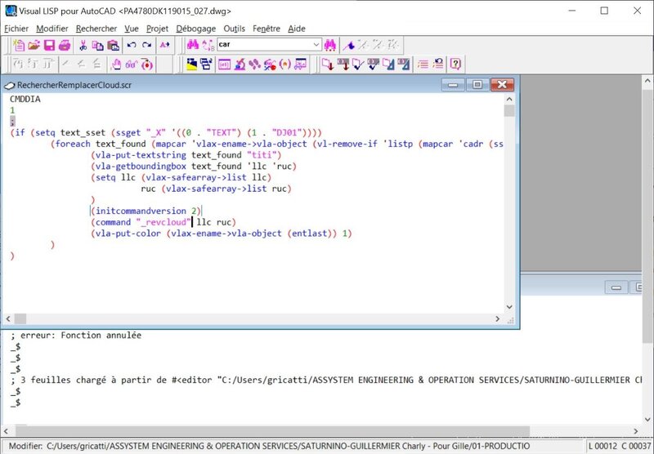
Task: Click the Undo arrow icon
Action: [132, 45]
